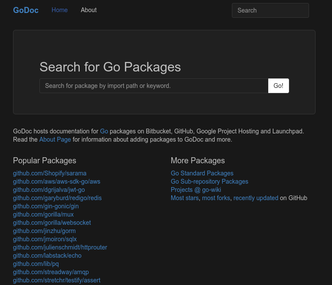Open the About Page link

pyautogui.click(x=55, y=139)
